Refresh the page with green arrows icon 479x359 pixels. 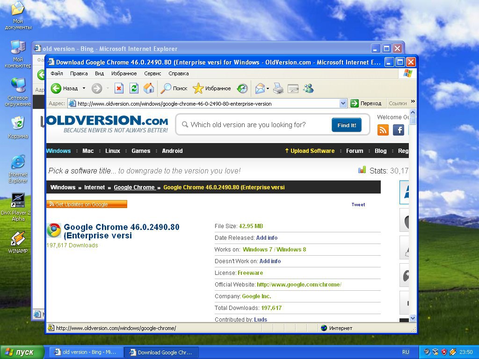tap(134, 88)
